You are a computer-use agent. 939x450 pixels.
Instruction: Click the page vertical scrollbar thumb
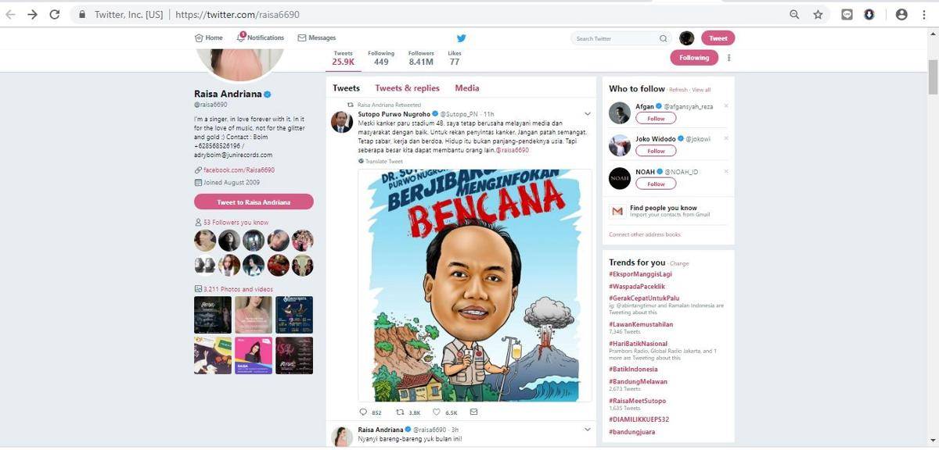pos(933,78)
